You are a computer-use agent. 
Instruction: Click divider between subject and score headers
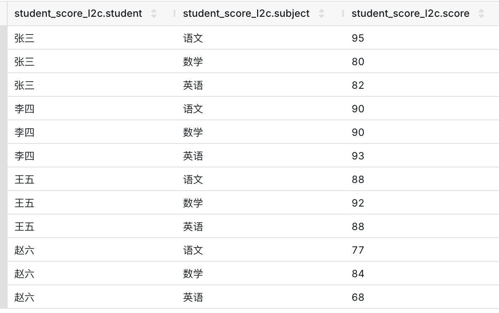click(343, 13)
